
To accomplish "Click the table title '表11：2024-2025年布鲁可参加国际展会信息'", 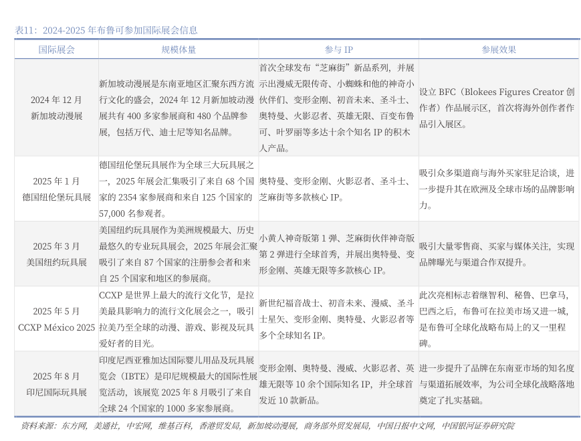I will pyautogui.click(x=106, y=30).
